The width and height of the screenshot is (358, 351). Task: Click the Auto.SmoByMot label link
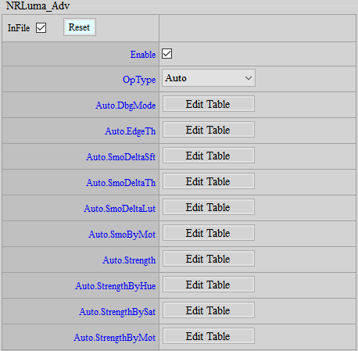tap(122, 235)
